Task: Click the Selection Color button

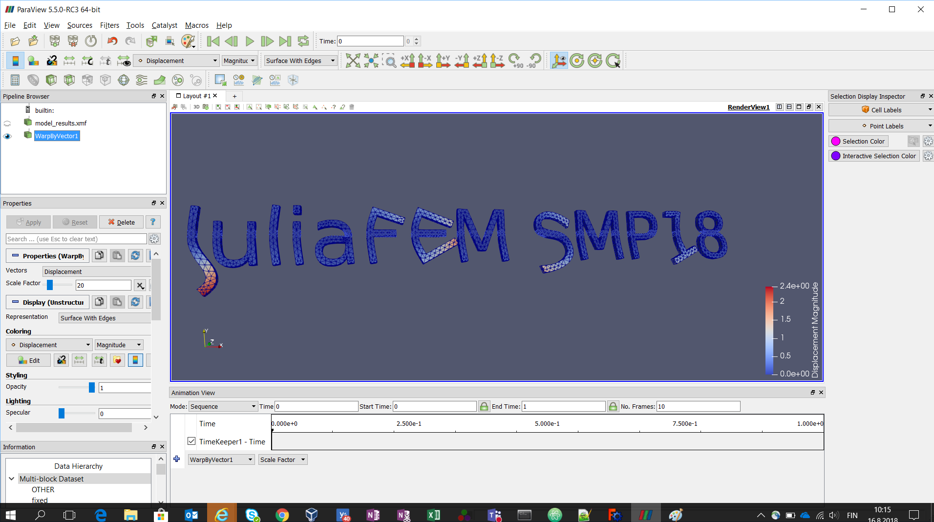Action: click(x=858, y=141)
